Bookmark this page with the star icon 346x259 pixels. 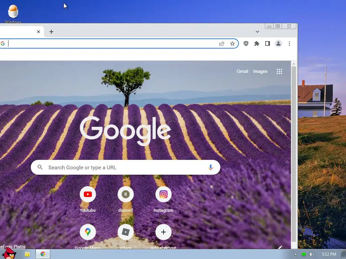pyautogui.click(x=232, y=44)
